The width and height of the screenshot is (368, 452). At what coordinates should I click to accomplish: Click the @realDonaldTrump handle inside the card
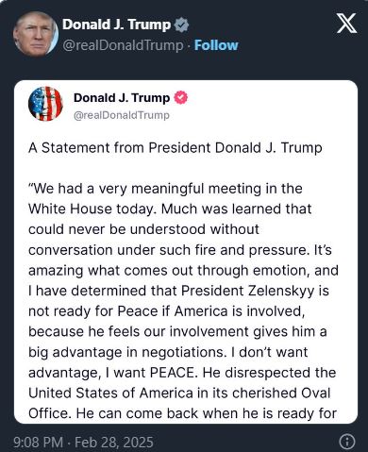[x=122, y=115]
